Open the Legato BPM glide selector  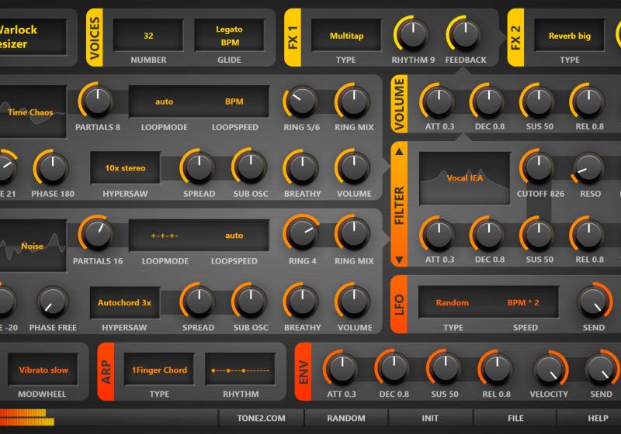pos(229,36)
